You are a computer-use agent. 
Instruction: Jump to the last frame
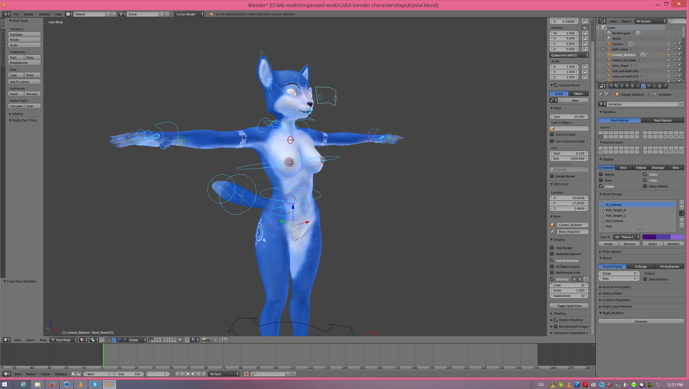204,374
